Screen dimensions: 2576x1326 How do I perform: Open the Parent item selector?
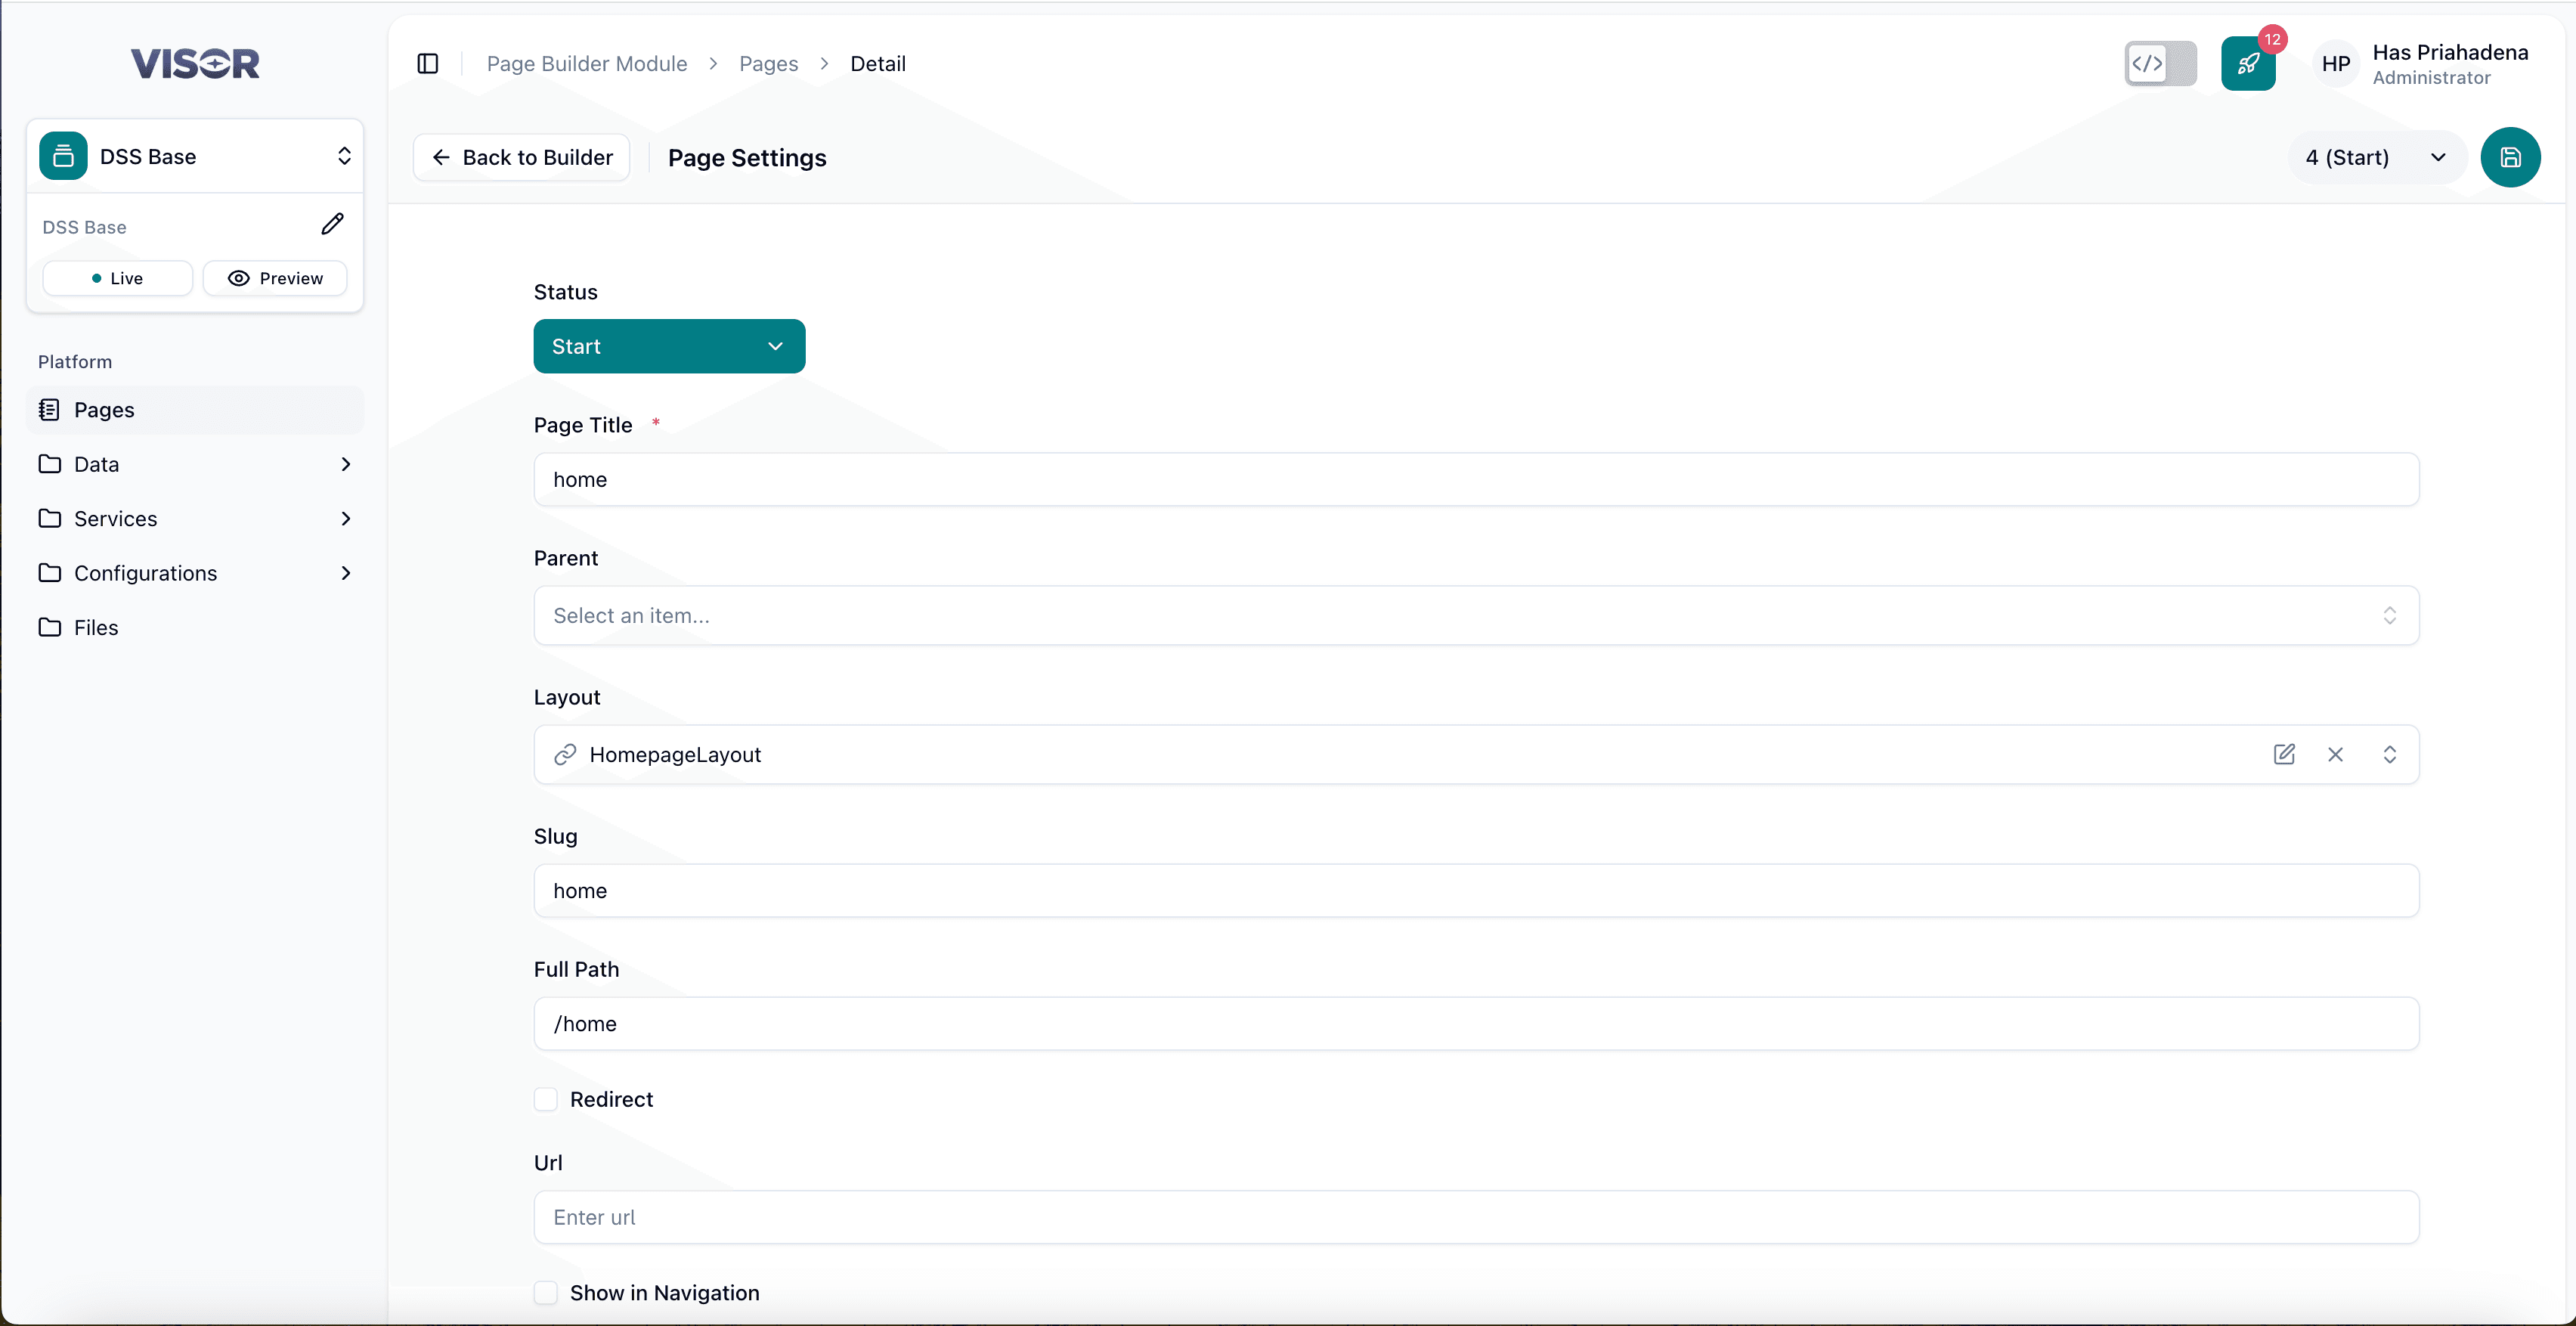point(1475,615)
